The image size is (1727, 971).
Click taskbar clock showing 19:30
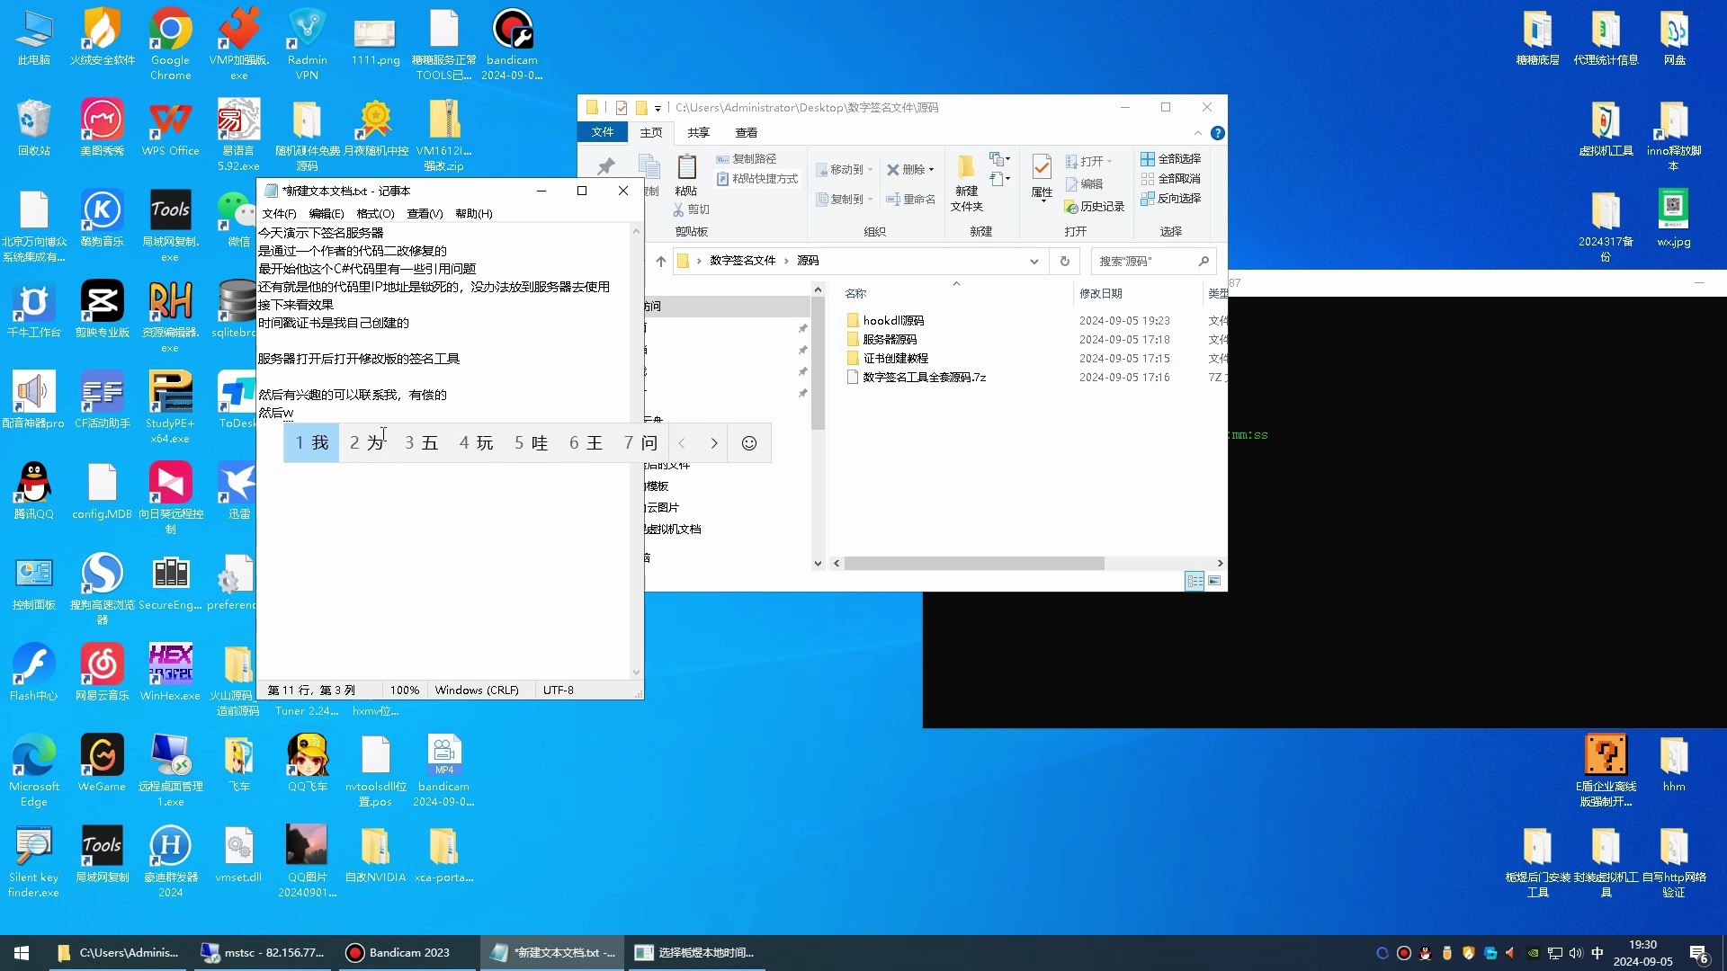1642,953
